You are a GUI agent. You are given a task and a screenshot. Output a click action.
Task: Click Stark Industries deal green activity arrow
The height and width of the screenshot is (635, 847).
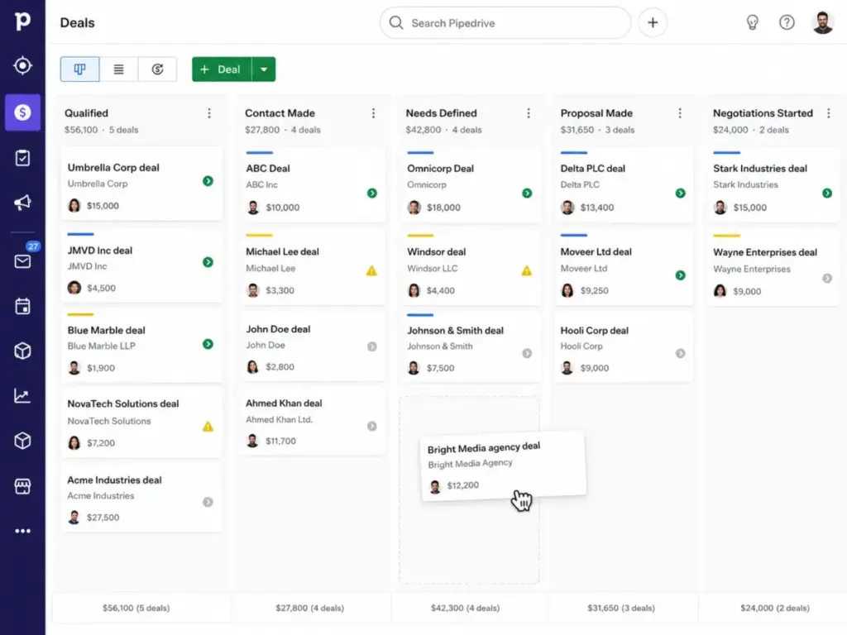pos(827,193)
